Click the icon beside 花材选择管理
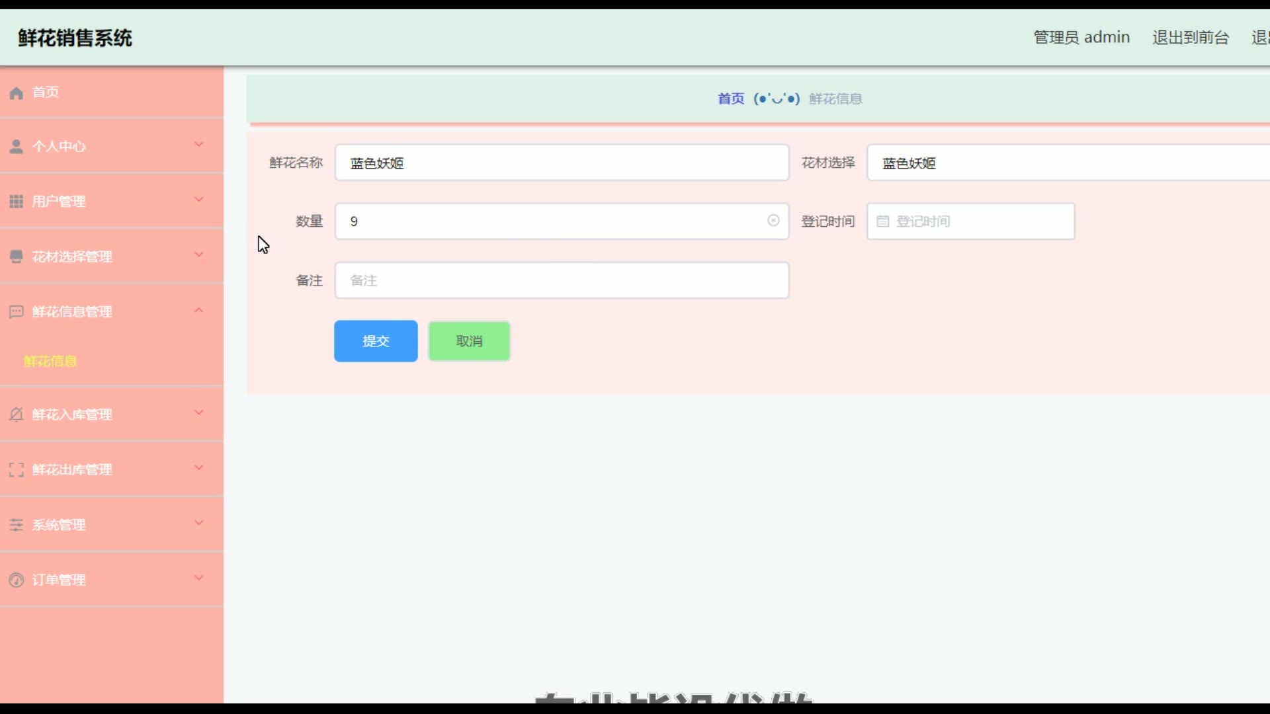The height and width of the screenshot is (714, 1270). [17, 257]
